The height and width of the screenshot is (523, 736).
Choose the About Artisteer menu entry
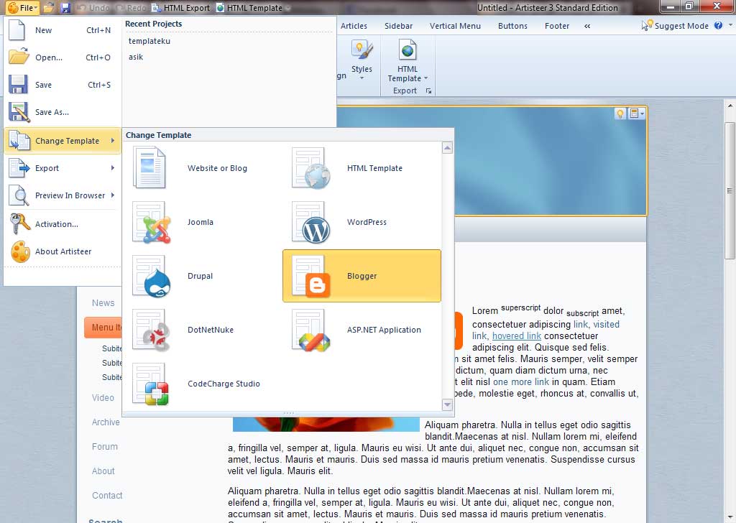[62, 251]
